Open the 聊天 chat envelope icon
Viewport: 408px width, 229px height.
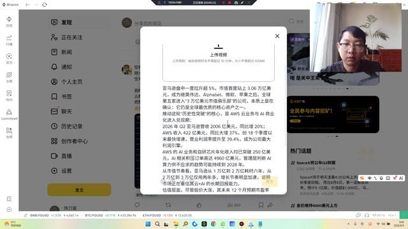tap(54, 111)
